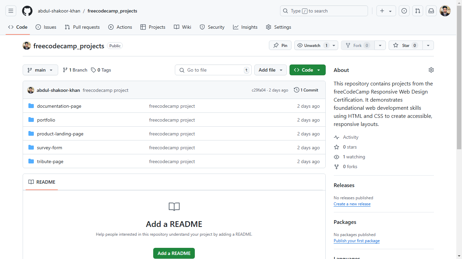Click the Fork button
Screen dimensions: 462x259
[357, 46]
